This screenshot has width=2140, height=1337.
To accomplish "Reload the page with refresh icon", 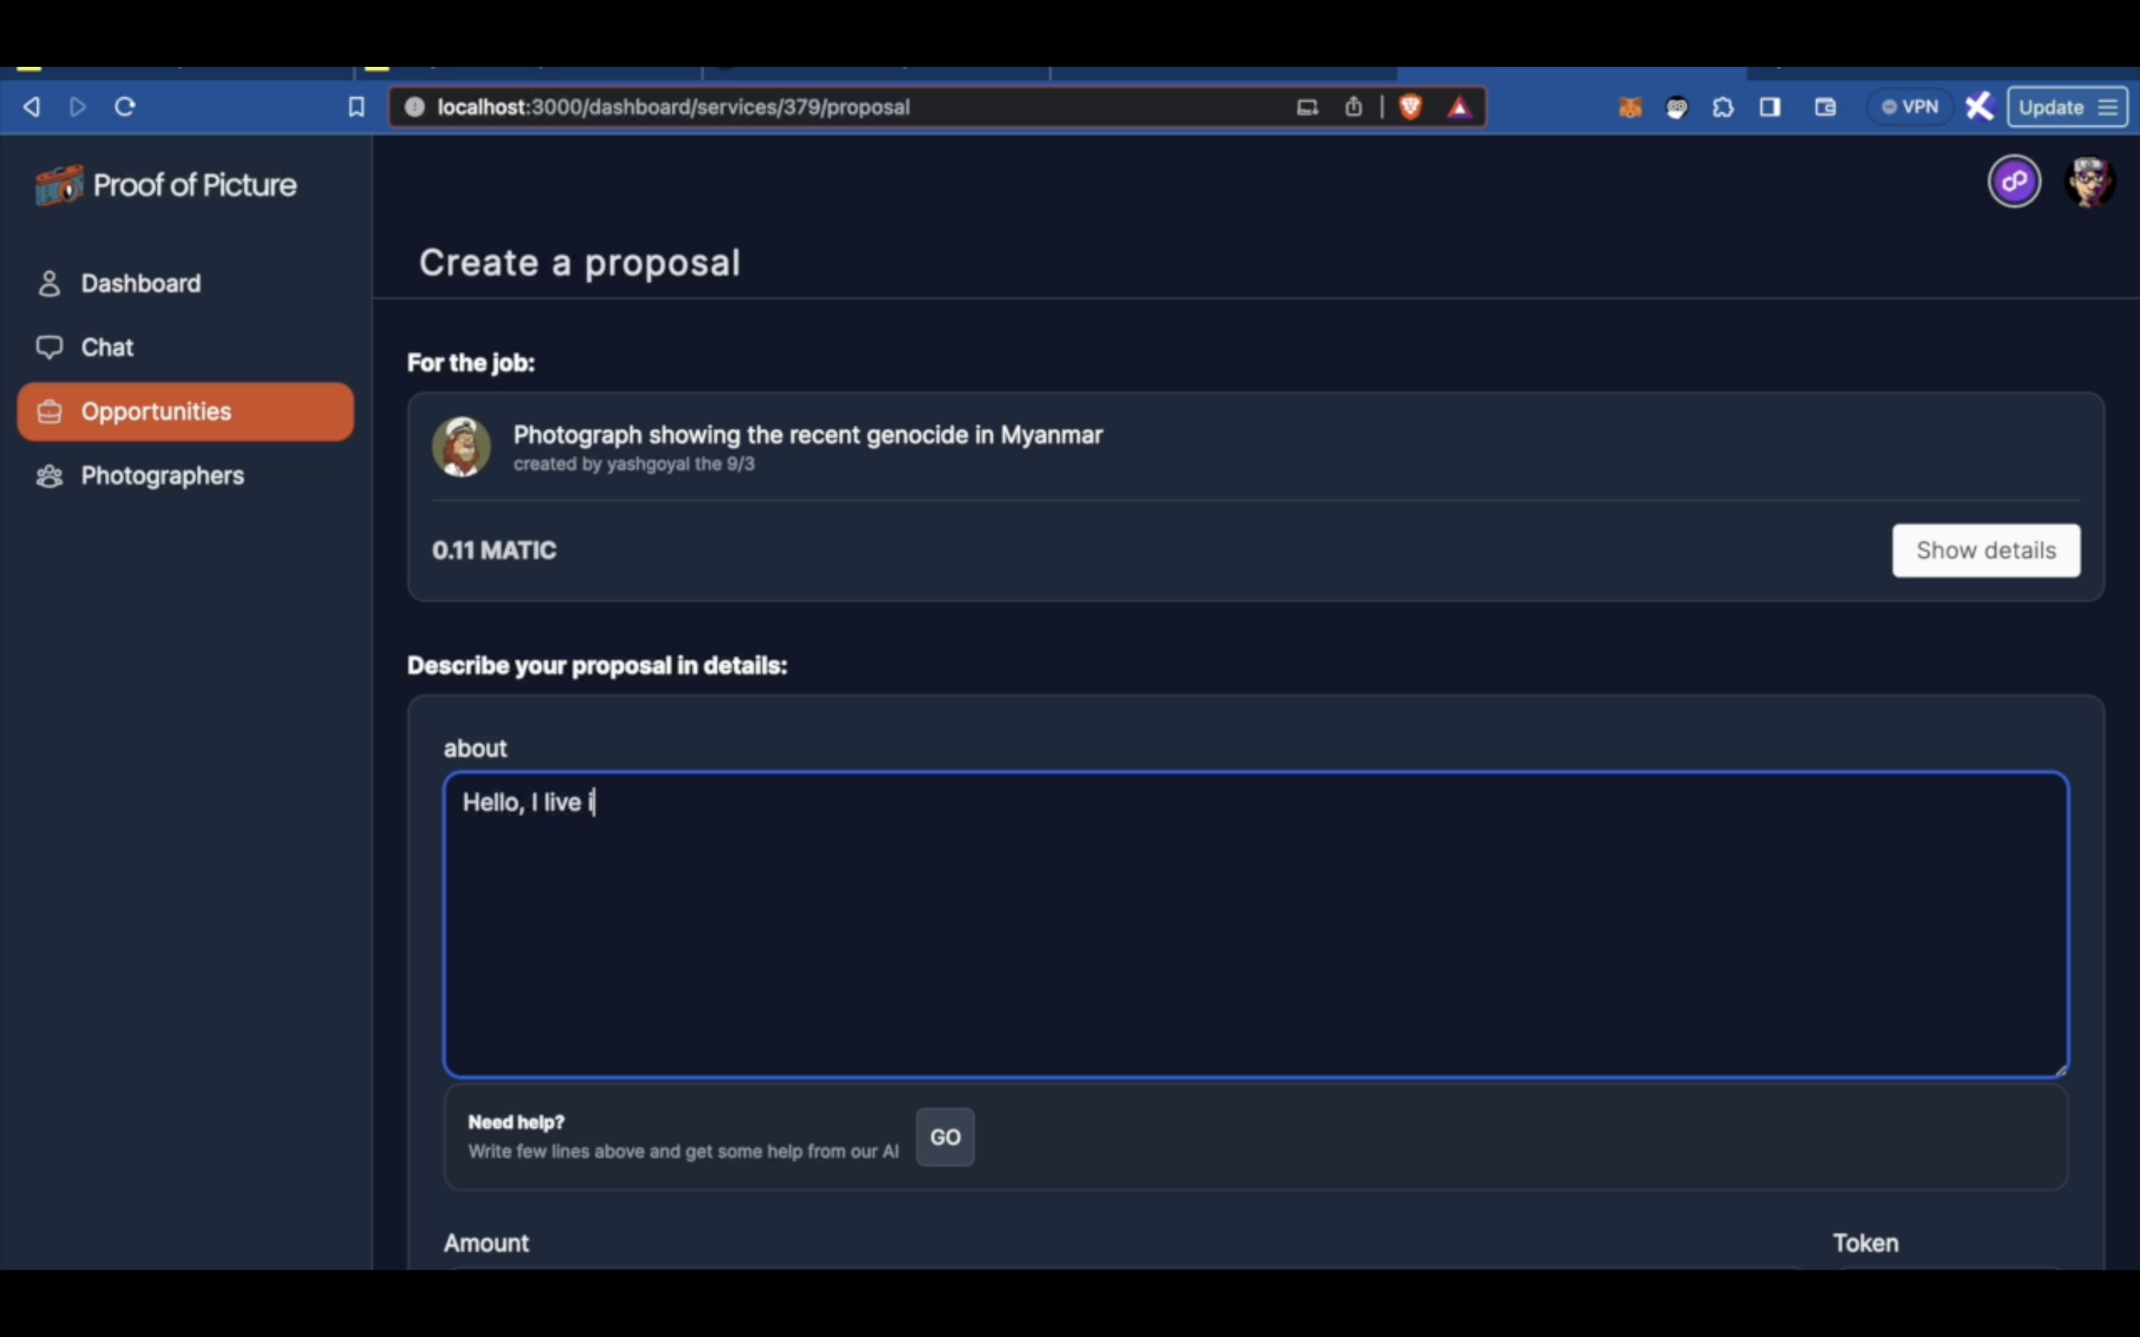I will [125, 107].
